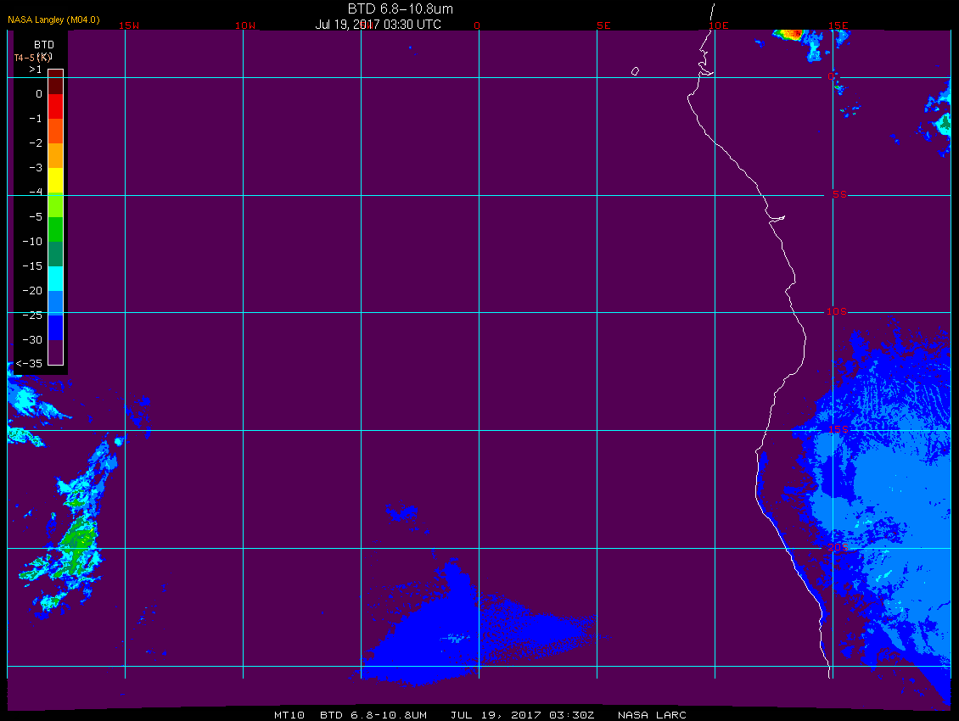Click the '5S' latitude label

(x=839, y=194)
